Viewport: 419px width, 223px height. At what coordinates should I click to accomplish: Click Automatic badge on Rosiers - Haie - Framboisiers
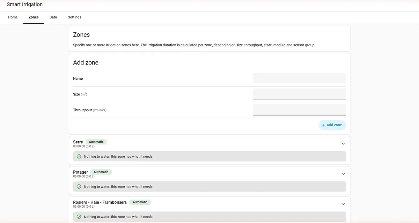click(x=140, y=202)
